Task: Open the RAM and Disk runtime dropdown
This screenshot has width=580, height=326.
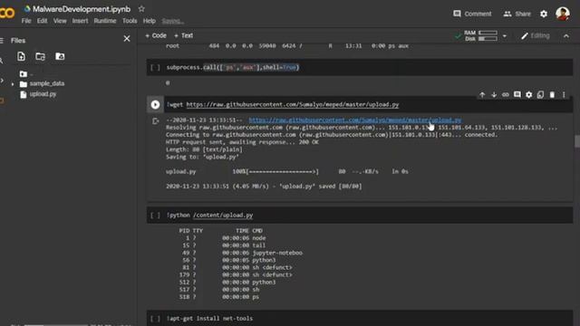Action: [505, 36]
